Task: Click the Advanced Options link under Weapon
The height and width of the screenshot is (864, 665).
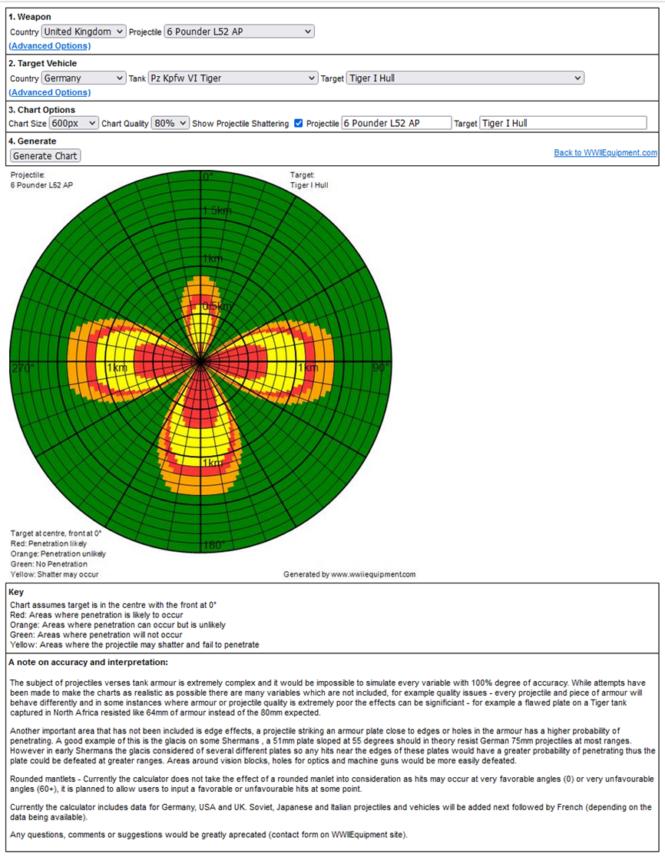Action: [50, 45]
